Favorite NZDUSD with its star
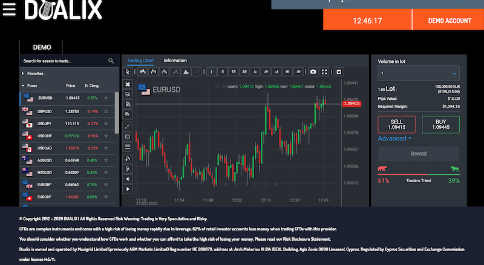The image size is (484, 265). [x=106, y=172]
